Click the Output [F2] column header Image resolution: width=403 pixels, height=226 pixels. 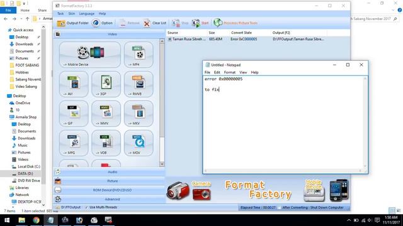299,33
